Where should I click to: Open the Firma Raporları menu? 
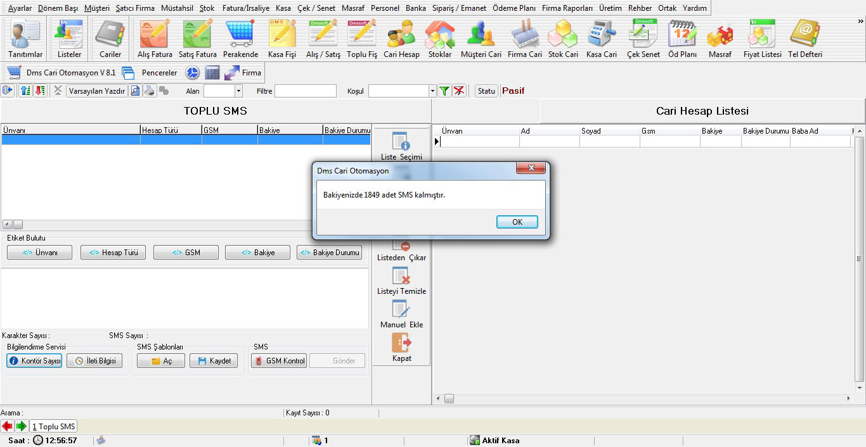click(x=567, y=8)
